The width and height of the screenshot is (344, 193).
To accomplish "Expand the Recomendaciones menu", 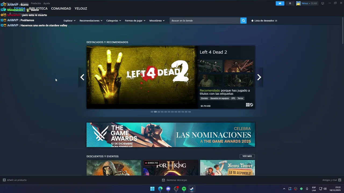I will [91, 21].
